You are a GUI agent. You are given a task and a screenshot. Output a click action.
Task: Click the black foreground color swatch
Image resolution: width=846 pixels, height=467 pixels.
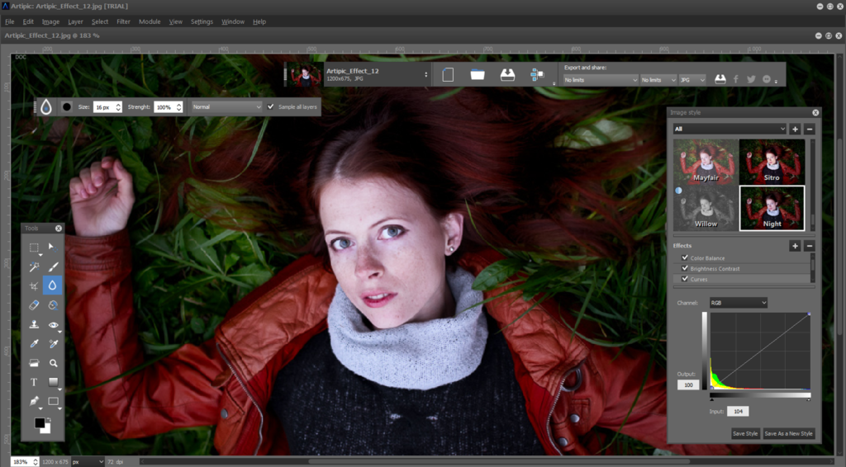point(40,422)
